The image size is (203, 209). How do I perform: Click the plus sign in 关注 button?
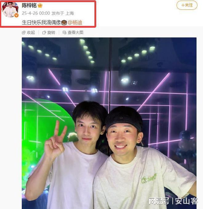pos(183,5)
